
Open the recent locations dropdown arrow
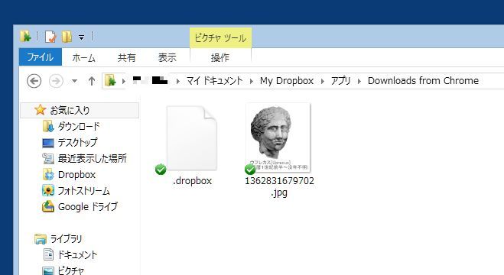(x=75, y=81)
